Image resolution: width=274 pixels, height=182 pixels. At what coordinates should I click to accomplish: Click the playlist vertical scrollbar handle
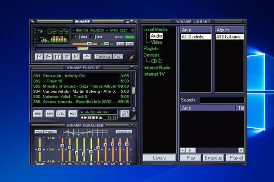pyautogui.click(x=134, y=91)
